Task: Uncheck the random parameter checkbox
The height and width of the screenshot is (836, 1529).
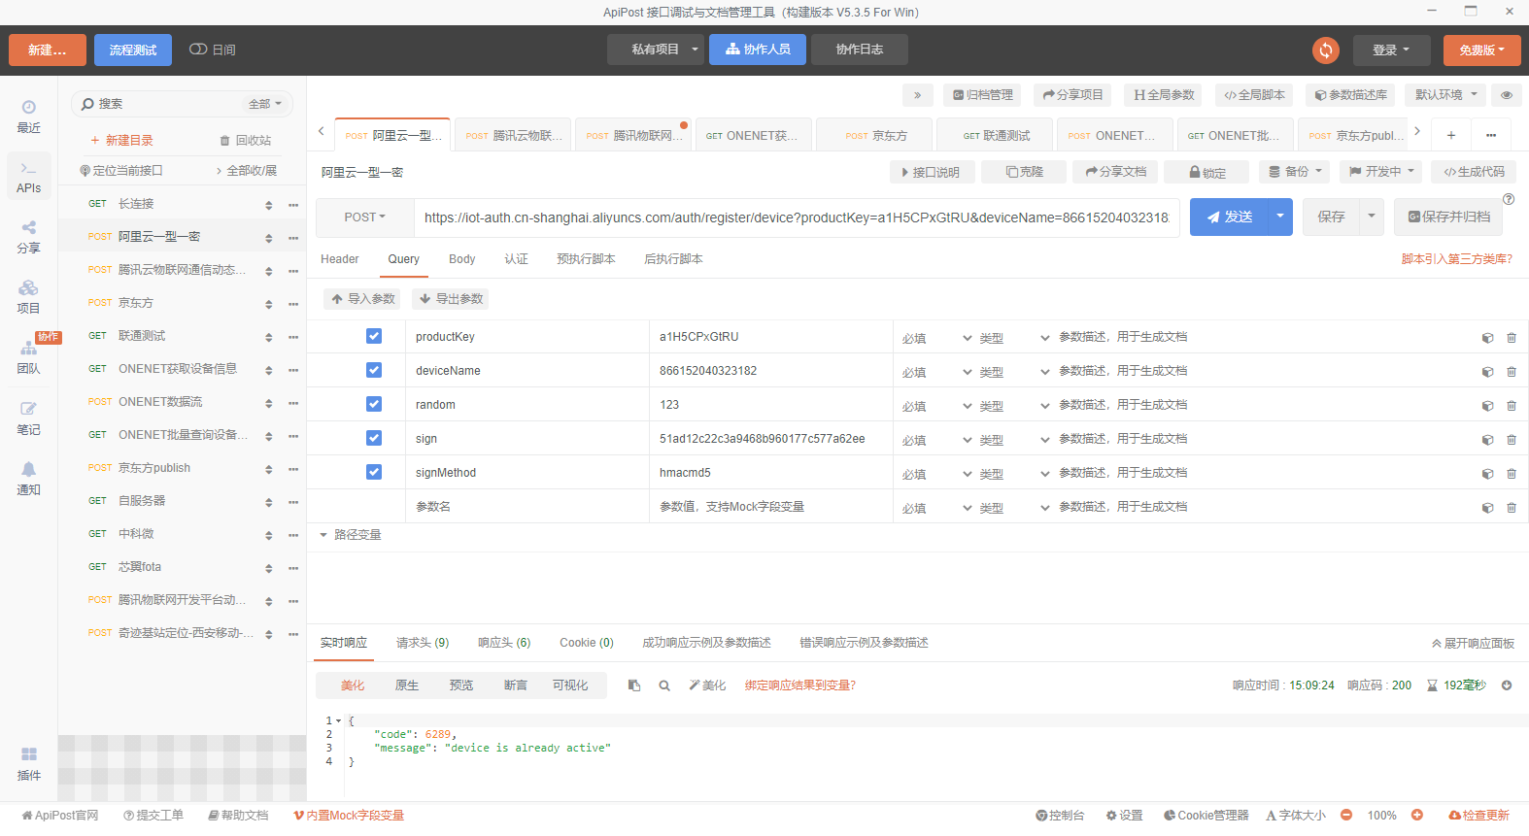Action: pos(374,404)
